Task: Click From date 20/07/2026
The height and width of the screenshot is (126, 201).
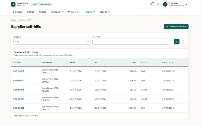Action: [76, 108]
